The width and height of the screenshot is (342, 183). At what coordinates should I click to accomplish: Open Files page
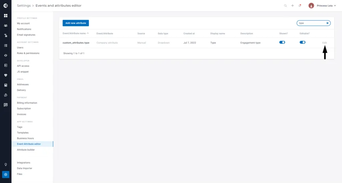(x=19, y=174)
